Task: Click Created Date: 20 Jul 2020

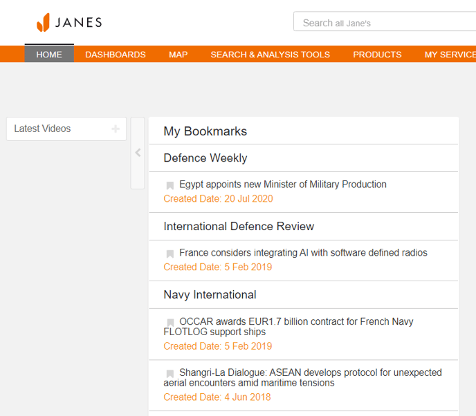Action: point(218,198)
